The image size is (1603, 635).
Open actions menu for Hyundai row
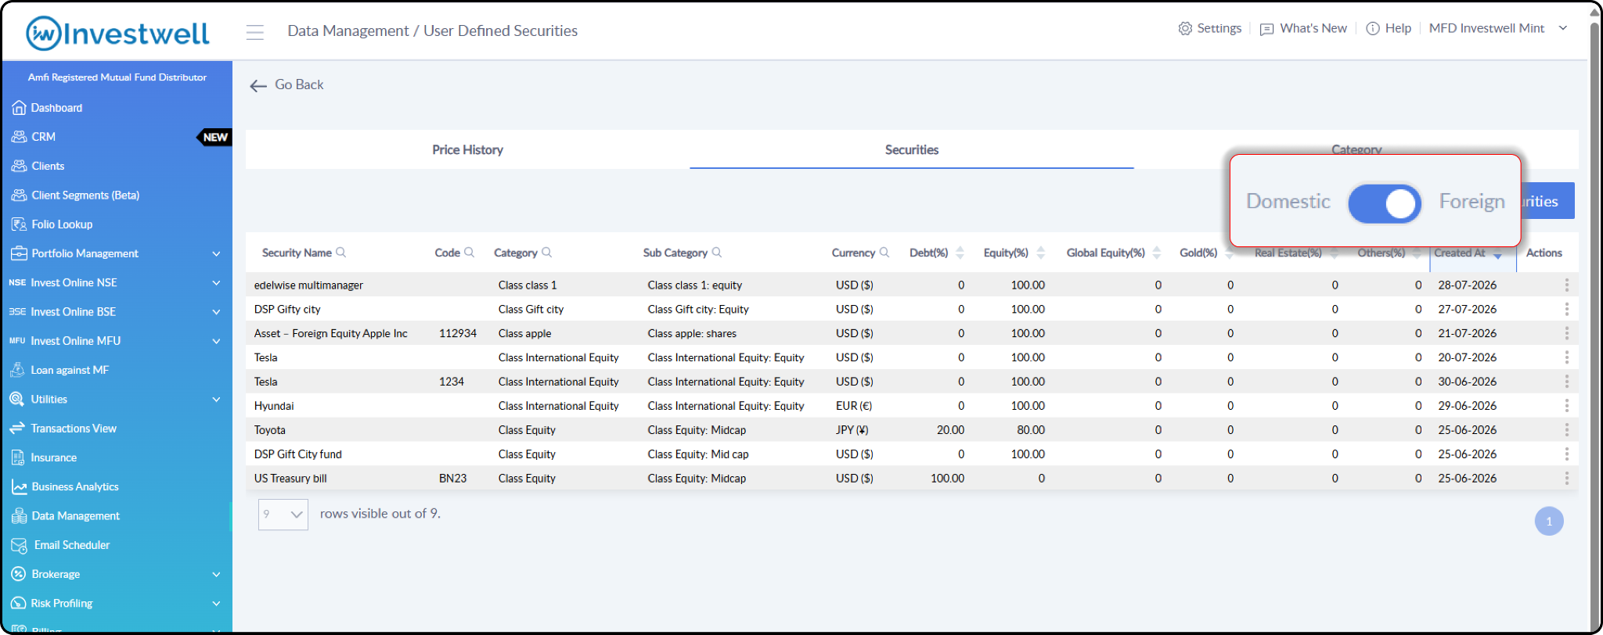1566,406
